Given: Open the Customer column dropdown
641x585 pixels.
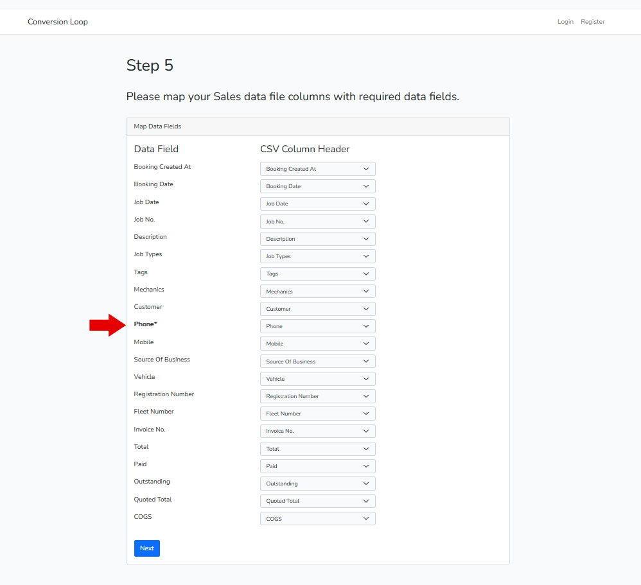Looking at the screenshot, I should coord(317,309).
